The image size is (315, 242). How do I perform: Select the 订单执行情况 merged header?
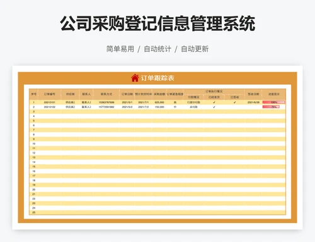(x=214, y=92)
